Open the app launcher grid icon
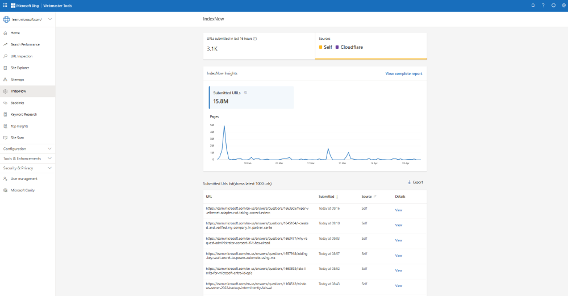568x296 pixels. [x=5, y=5]
